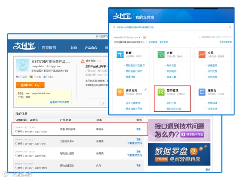Expand the testyufabu07 account email dropdown

coord(139,37)
